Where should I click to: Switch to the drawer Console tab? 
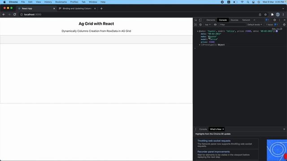pyautogui.click(x=203, y=129)
